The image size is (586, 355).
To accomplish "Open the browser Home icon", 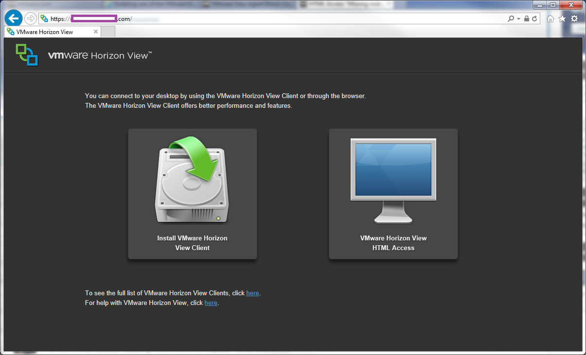I will (550, 18).
